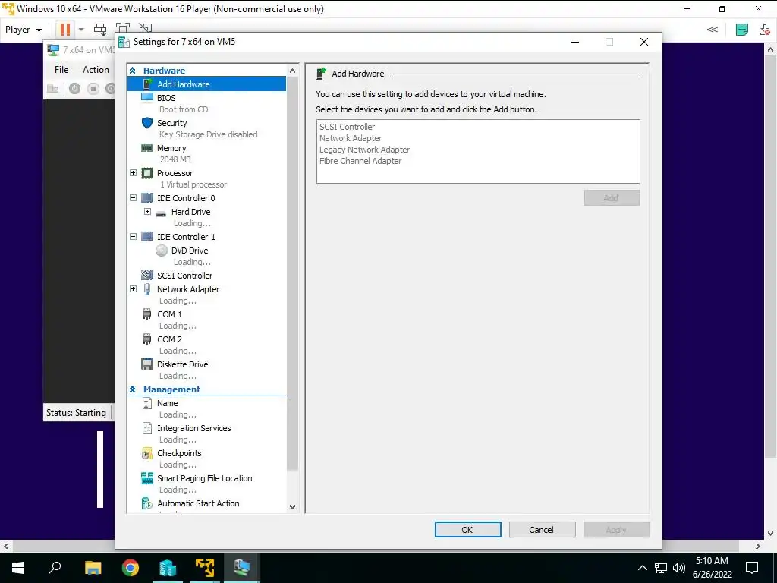Click the turn off stop icon in VM window
777x583 pixels.
93,89
